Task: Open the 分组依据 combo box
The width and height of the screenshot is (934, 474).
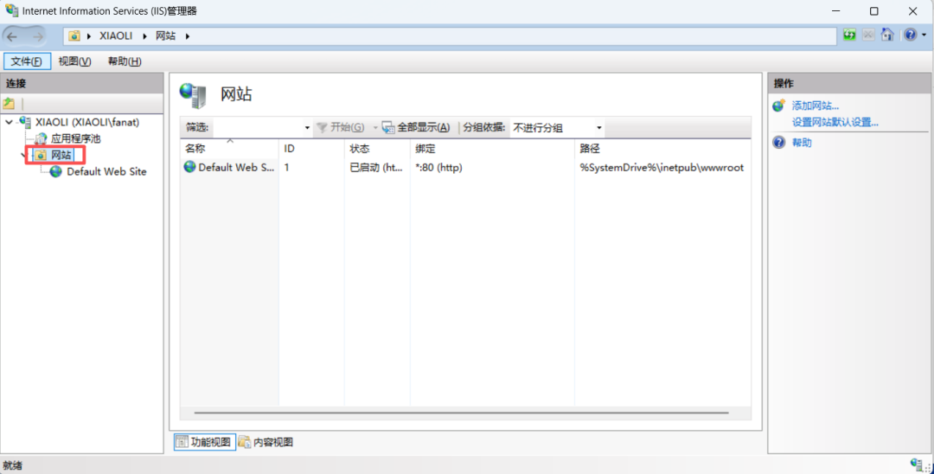Action: pyautogui.click(x=557, y=127)
